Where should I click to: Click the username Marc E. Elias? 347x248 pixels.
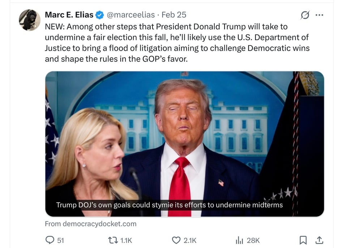(x=69, y=15)
